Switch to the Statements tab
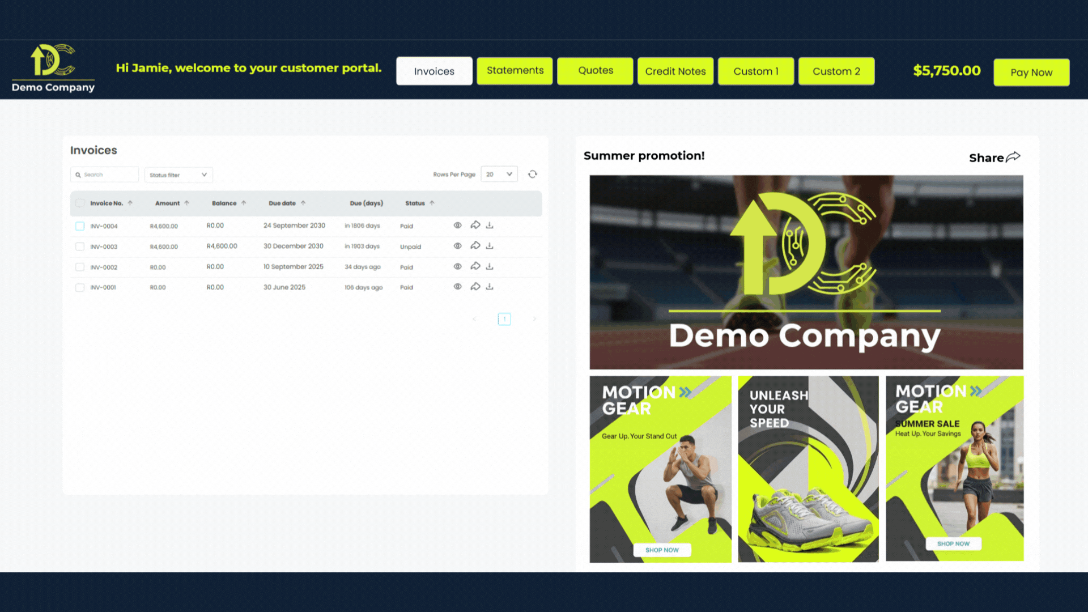 click(514, 70)
